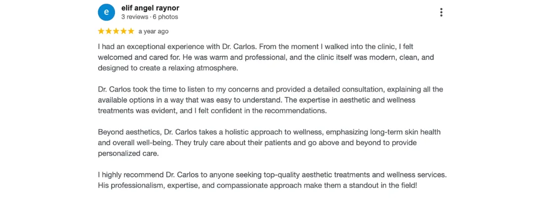View the reviewer's 6 photos count
The image size is (535, 198).
tap(165, 17)
